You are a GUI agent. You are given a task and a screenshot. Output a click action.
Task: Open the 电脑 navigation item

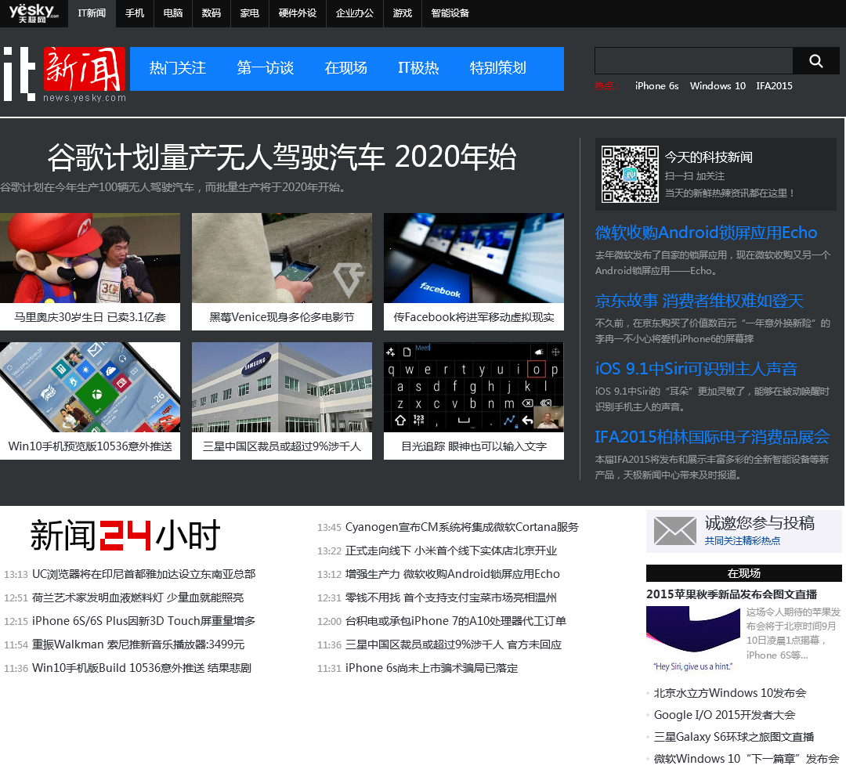coord(173,13)
